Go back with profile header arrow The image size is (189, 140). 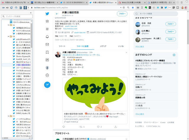(x=57, y=14)
